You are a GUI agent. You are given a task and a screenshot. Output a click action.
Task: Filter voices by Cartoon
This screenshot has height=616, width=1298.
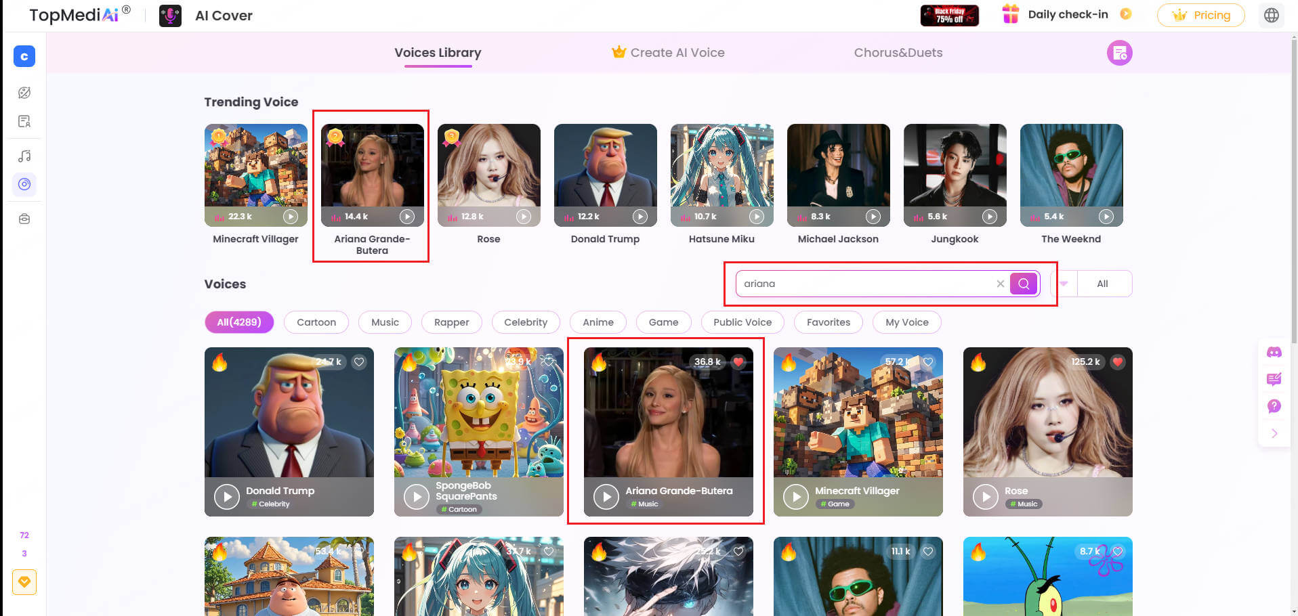tap(316, 322)
